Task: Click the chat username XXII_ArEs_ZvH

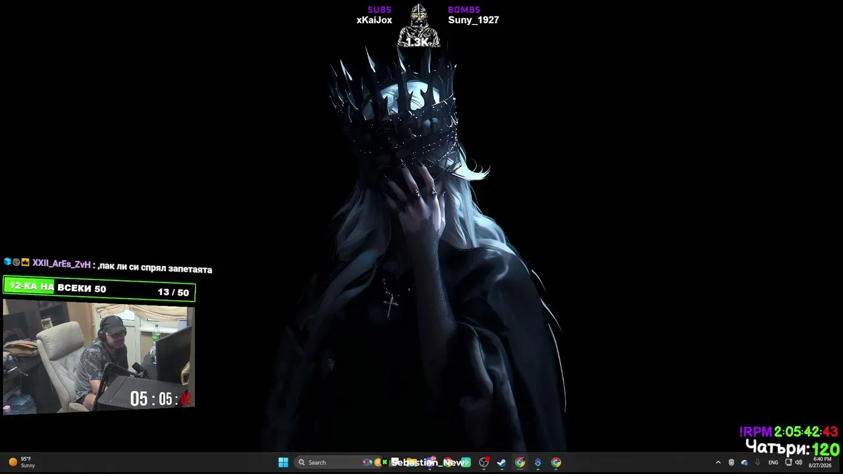Action: point(61,264)
